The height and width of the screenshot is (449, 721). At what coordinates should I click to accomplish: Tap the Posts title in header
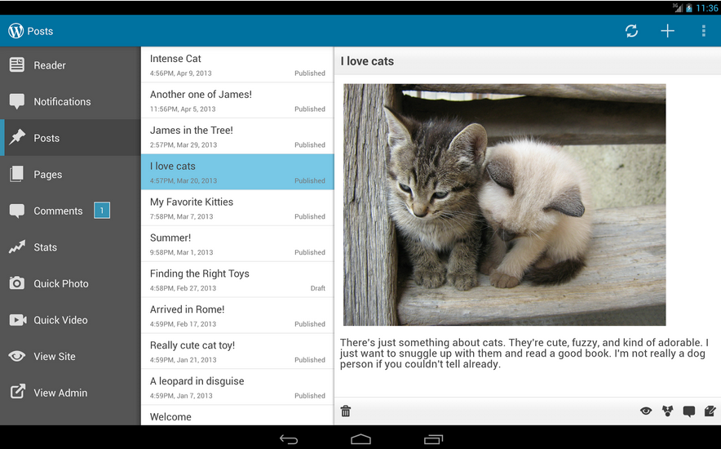[40, 31]
